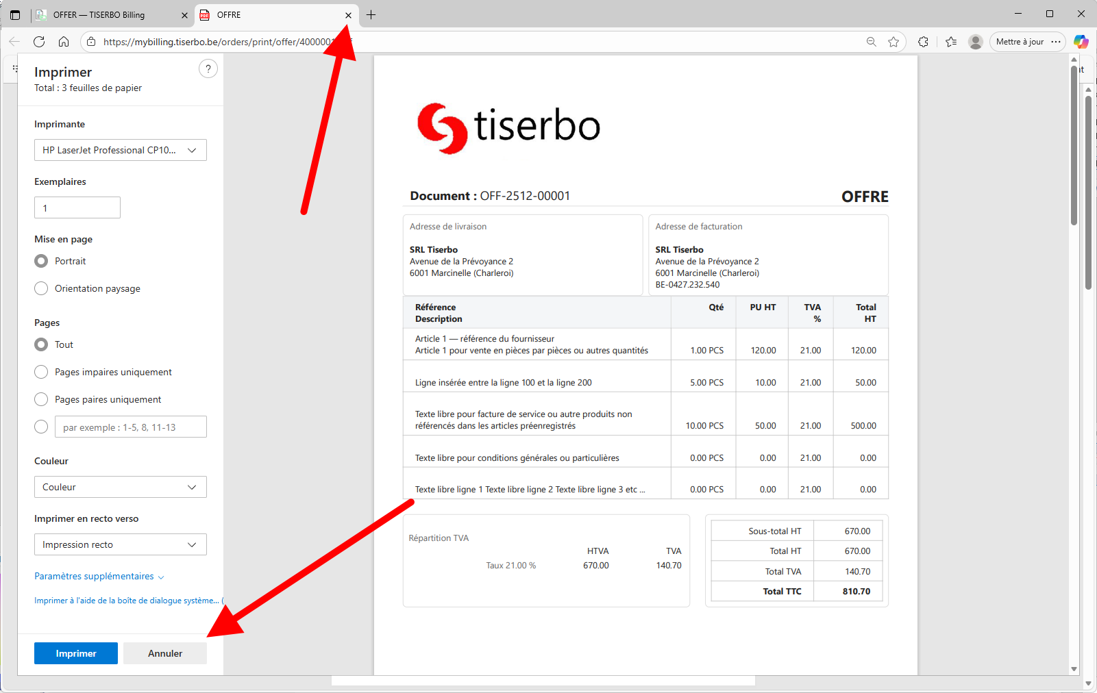This screenshot has height=693, width=1097.
Task: Expand the Couleur dropdown
Action: 121,487
